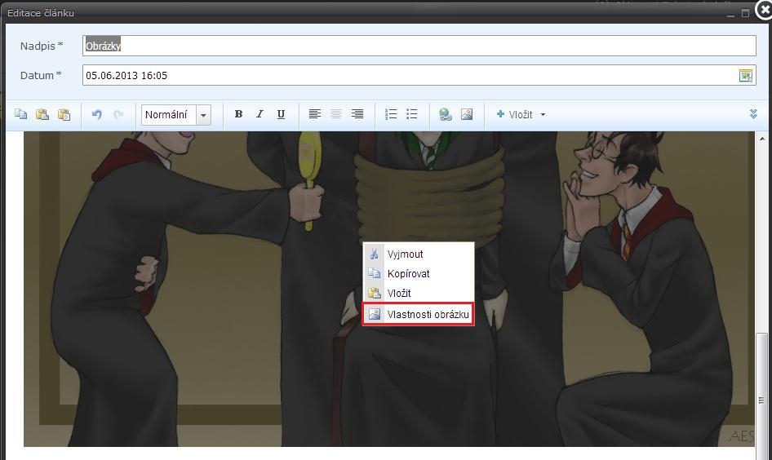Insert hyperlink using globe icon
Image resolution: width=772 pixels, height=460 pixels.
pos(446,115)
